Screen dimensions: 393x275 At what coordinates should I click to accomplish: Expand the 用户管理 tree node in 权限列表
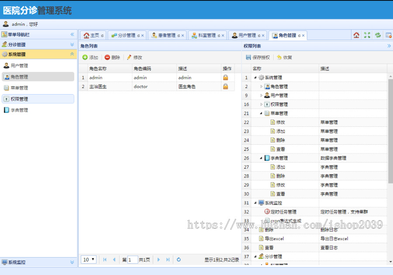(261, 95)
